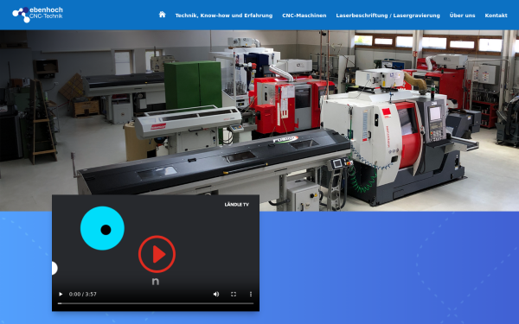Open Technik, Know-how und Erfahrung menu
The image size is (519, 324).
click(x=224, y=16)
